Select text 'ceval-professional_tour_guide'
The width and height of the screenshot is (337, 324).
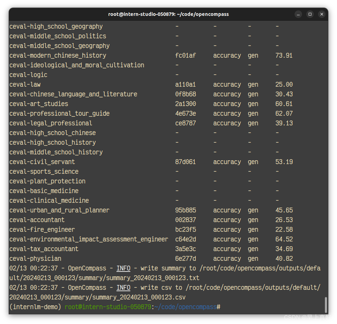click(x=59, y=113)
